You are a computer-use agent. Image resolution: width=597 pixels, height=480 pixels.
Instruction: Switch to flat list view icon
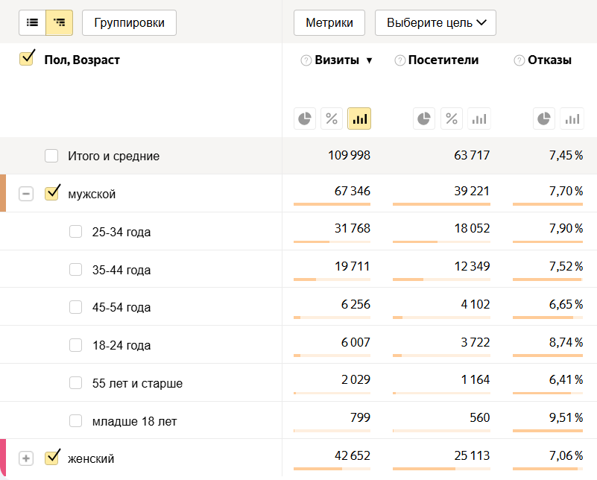(32, 22)
